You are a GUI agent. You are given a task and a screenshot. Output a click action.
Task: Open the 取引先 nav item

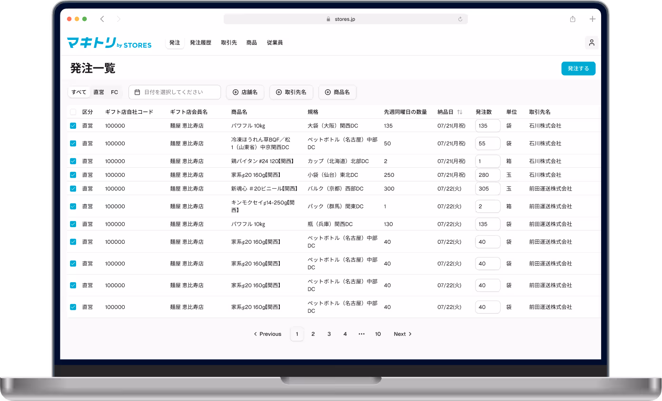pos(229,43)
